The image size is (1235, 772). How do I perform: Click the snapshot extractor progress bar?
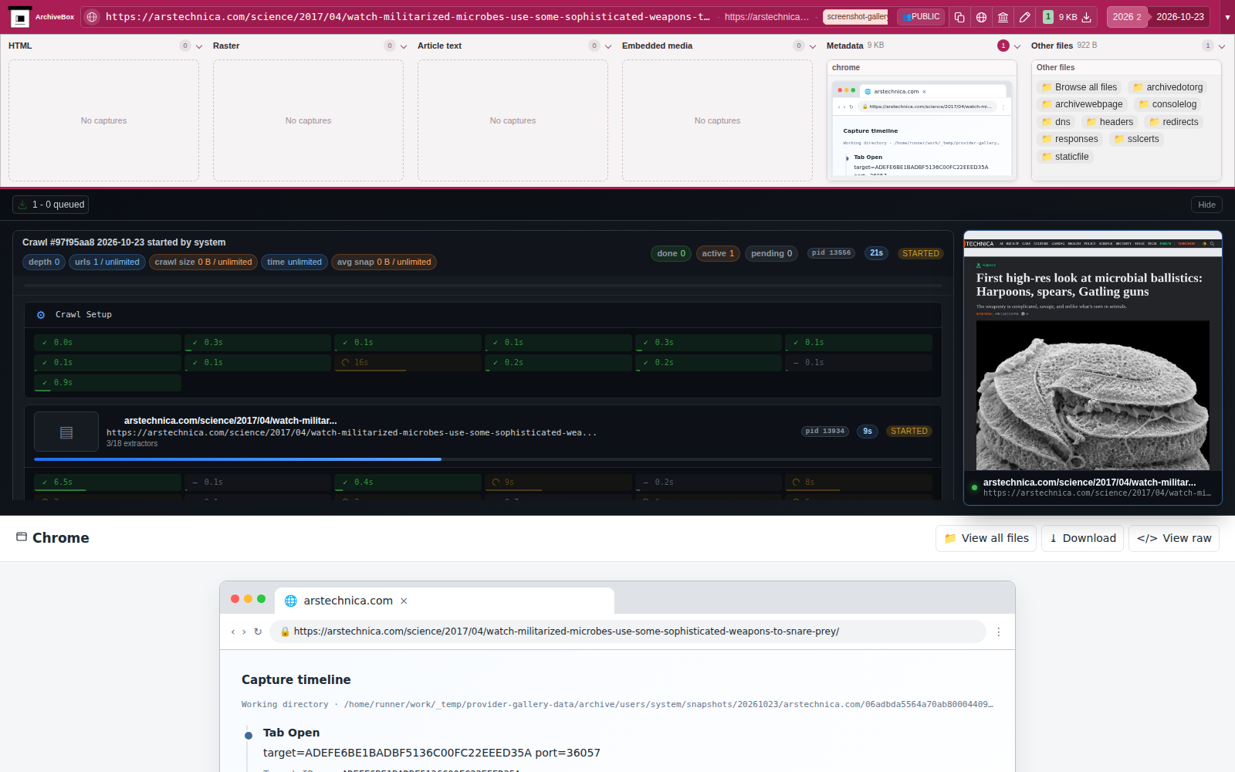point(483,459)
